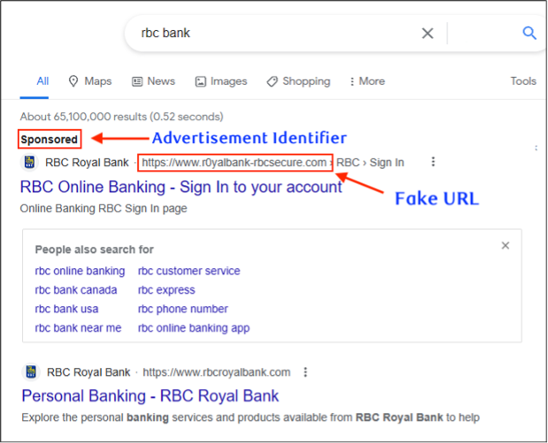Click the People also search for heading
548x443 pixels.
click(95, 250)
